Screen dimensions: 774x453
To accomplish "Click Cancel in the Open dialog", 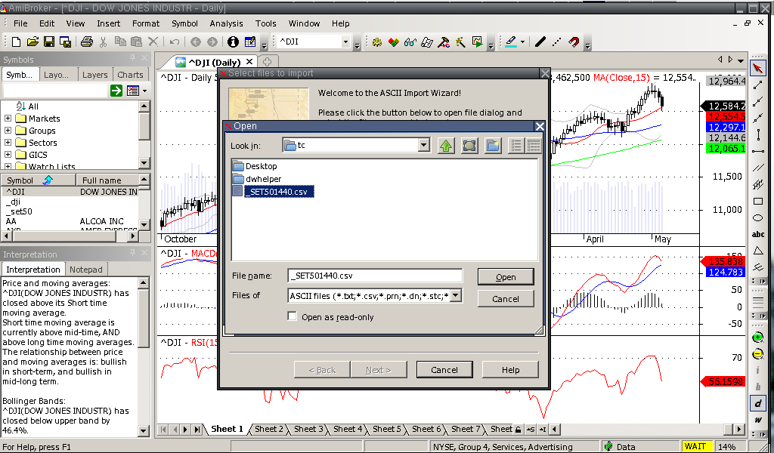I will point(506,299).
